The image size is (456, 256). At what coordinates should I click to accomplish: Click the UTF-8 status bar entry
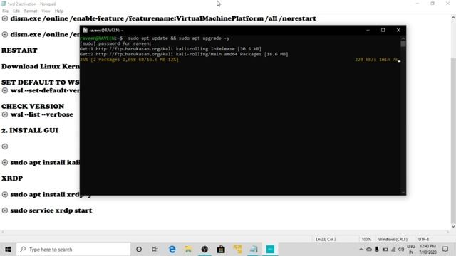coord(423,239)
